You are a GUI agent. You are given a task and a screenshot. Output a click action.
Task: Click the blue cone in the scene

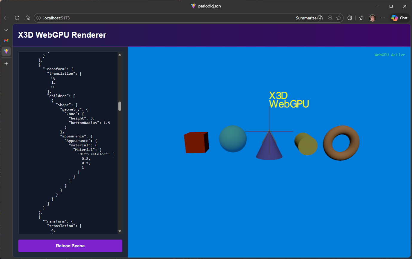click(269, 146)
